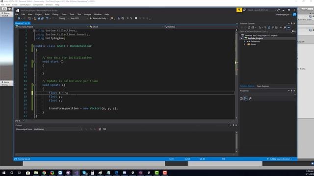This screenshot has height=176, width=314.
Task: Click the Undo toolbar icon
Action: (47, 19)
